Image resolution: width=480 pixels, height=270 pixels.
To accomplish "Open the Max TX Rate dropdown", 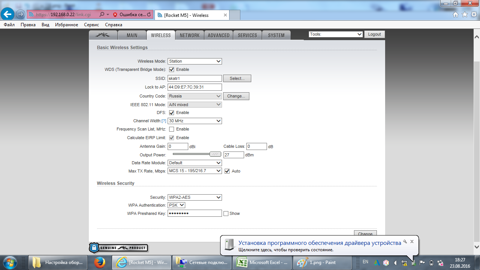I will tap(195, 171).
